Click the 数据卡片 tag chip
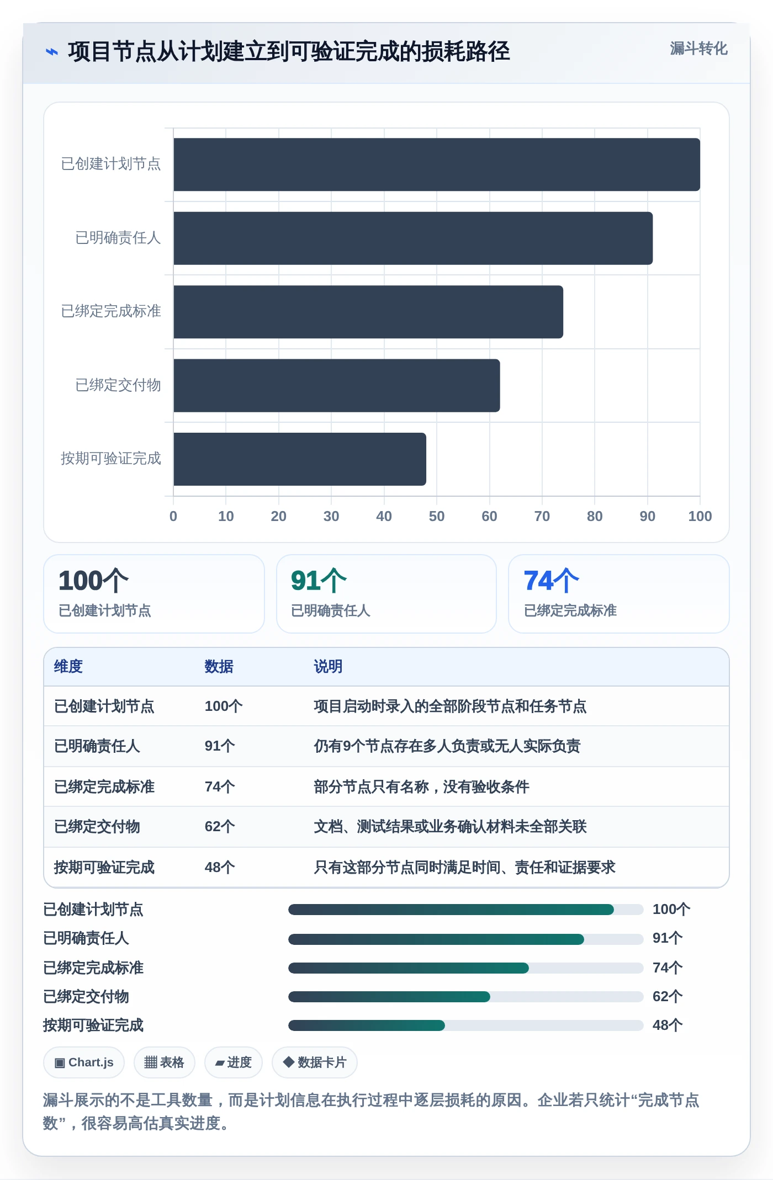Image resolution: width=773 pixels, height=1180 pixels. coord(314,1062)
